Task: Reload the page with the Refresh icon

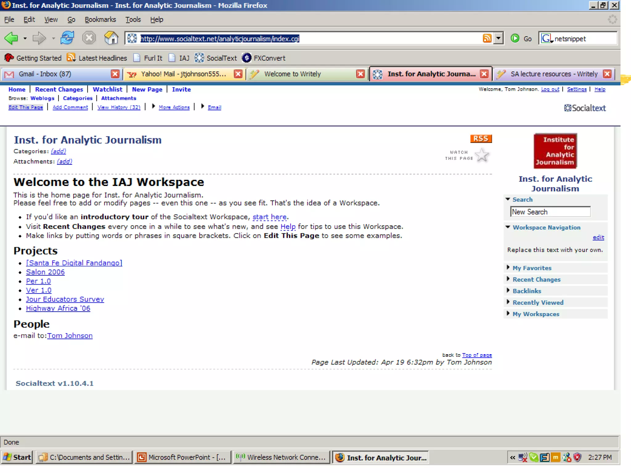Action: [67, 38]
